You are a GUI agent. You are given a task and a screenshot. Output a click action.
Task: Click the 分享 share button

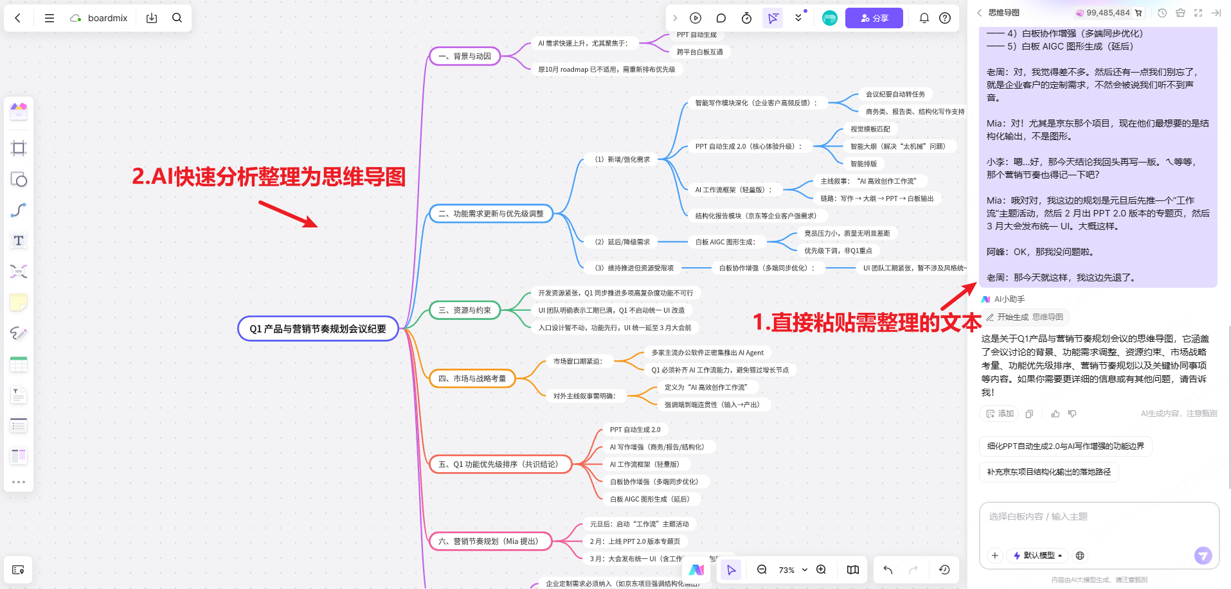pos(874,18)
